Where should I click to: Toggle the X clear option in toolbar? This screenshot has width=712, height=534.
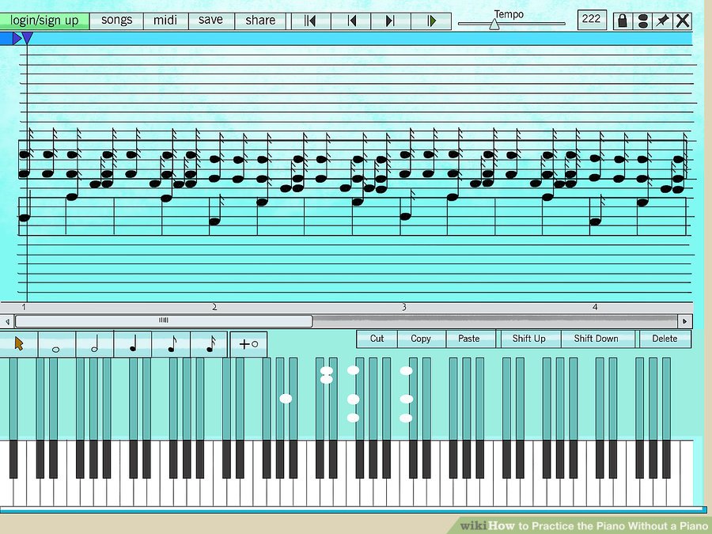[x=682, y=20]
